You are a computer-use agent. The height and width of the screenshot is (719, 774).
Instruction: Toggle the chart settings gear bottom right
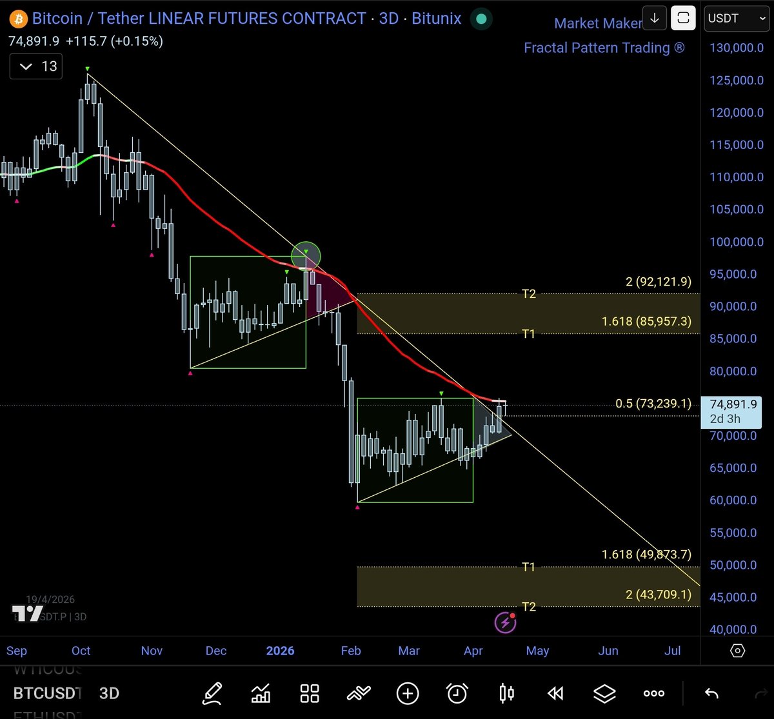pos(737,651)
